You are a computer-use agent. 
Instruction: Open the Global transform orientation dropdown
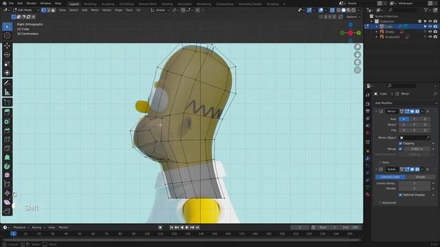[160, 10]
